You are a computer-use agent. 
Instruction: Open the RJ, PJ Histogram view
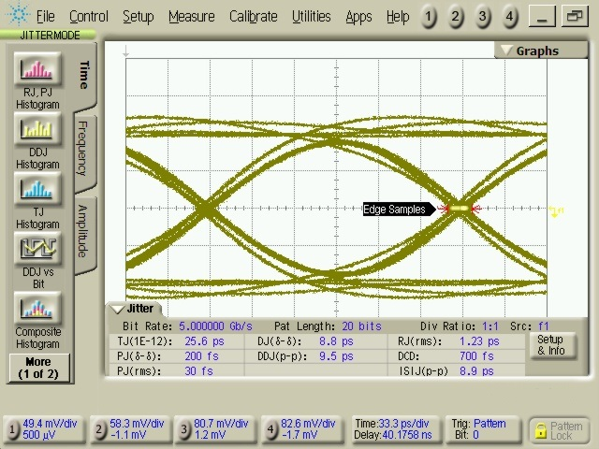click(37, 69)
